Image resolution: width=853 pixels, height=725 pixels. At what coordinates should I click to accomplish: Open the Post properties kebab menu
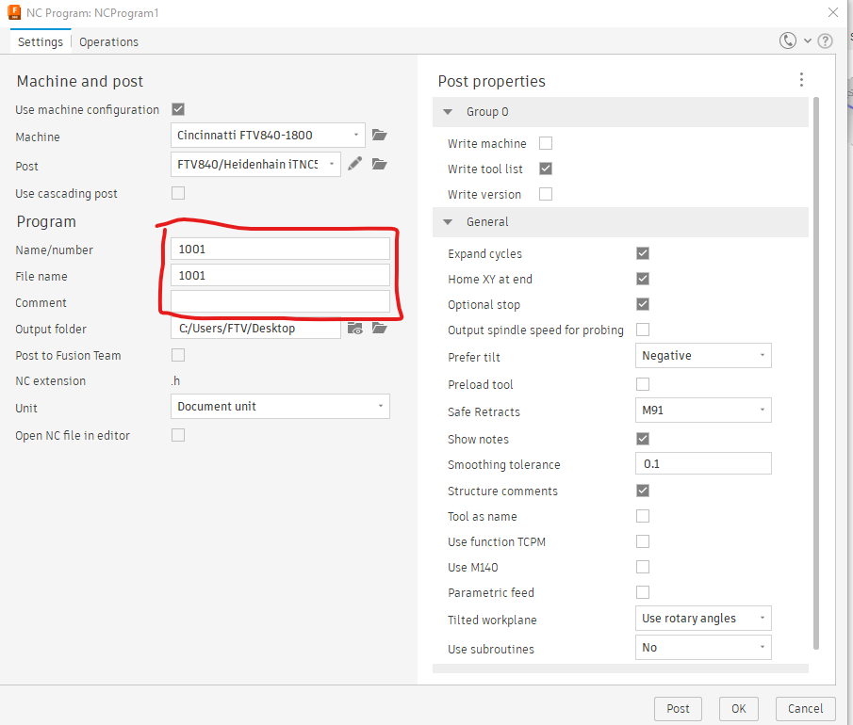click(x=801, y=80)
